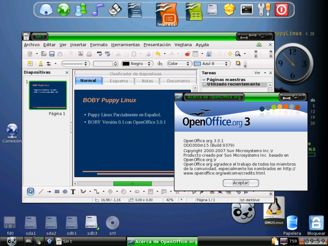Screen dimensions: 328x246
Task: Click the Open file icon in Impress toolbar
Action: (x=44, y=54)
